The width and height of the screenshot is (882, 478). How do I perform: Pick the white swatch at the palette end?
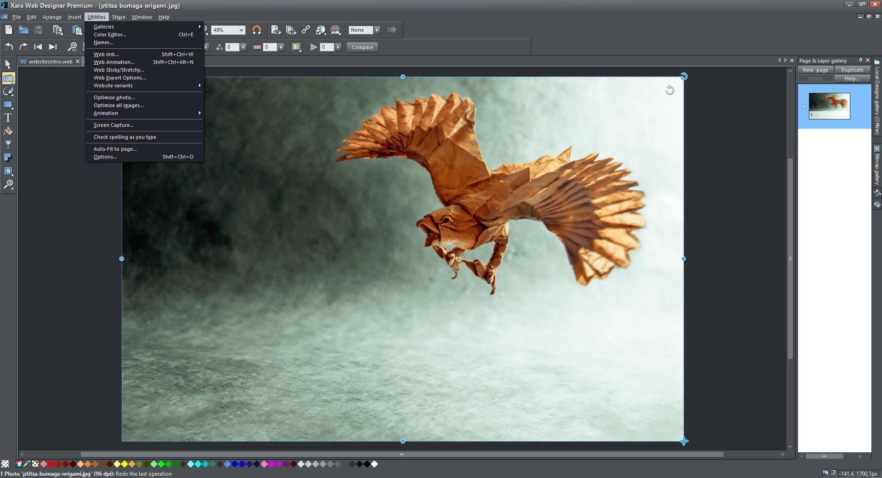point(374,464)
